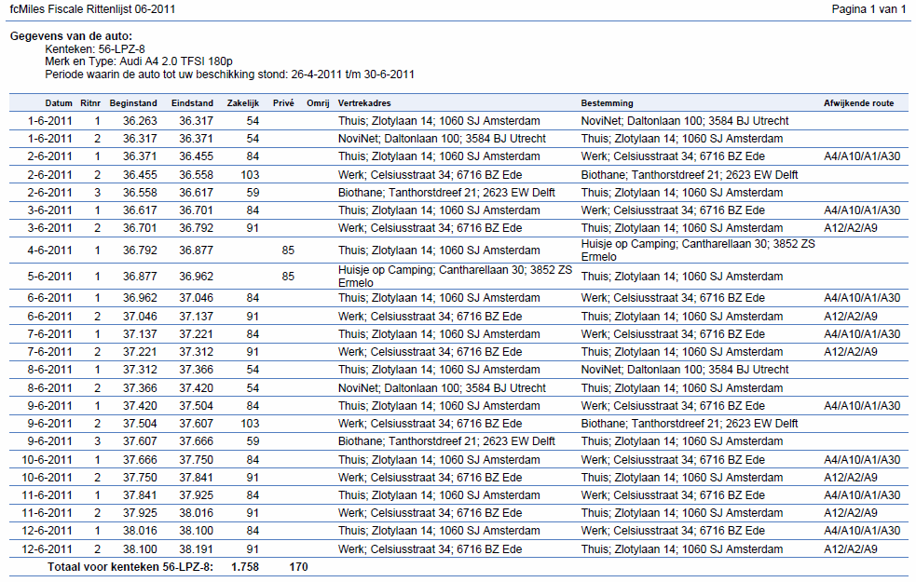916x582 pixels.
Task: Select the total private kilometers value 170
Action: tap(298, 566)
